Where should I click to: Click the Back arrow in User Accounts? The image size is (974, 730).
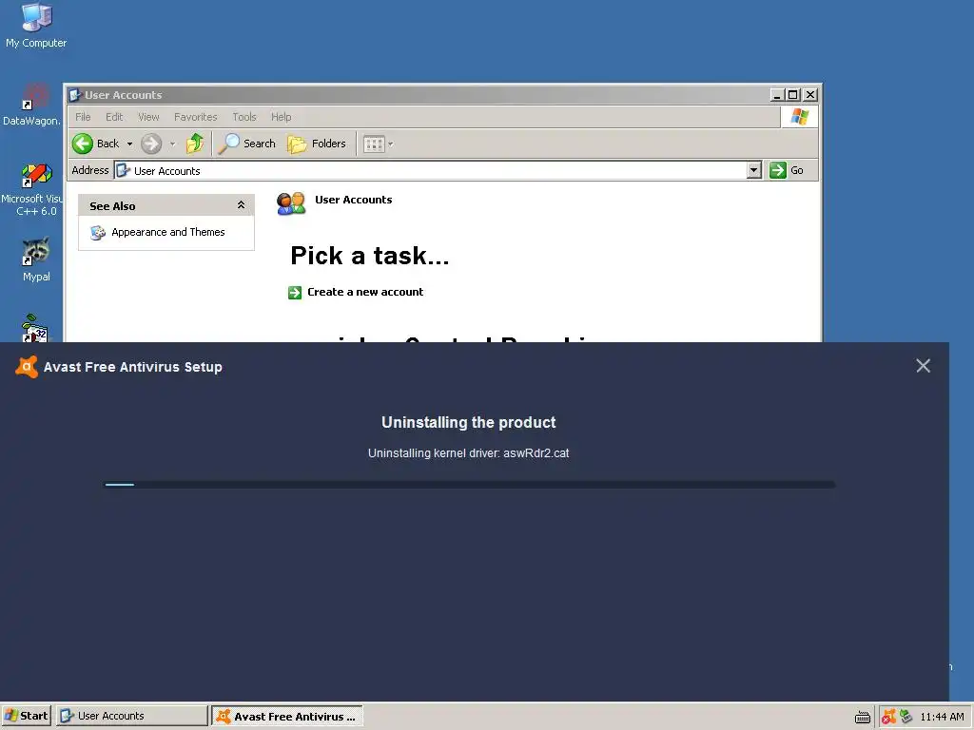click(82, 144)
